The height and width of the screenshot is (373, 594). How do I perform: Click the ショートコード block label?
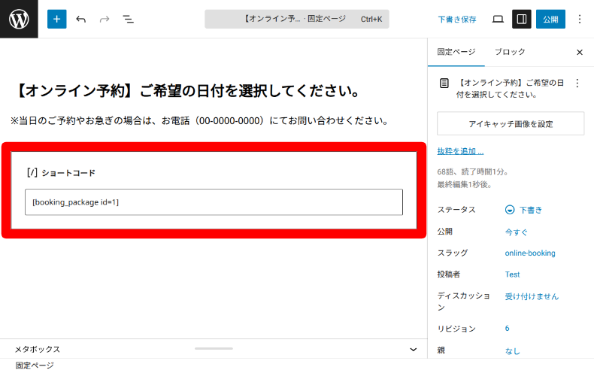(61, 173)
